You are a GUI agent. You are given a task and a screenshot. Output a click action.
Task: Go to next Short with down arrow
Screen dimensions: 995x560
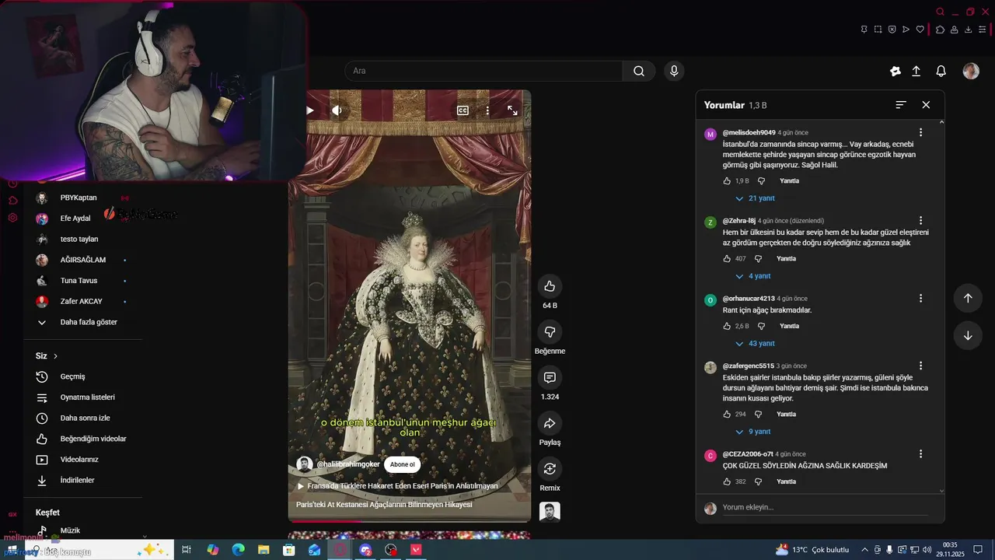(x=968, y=336)
